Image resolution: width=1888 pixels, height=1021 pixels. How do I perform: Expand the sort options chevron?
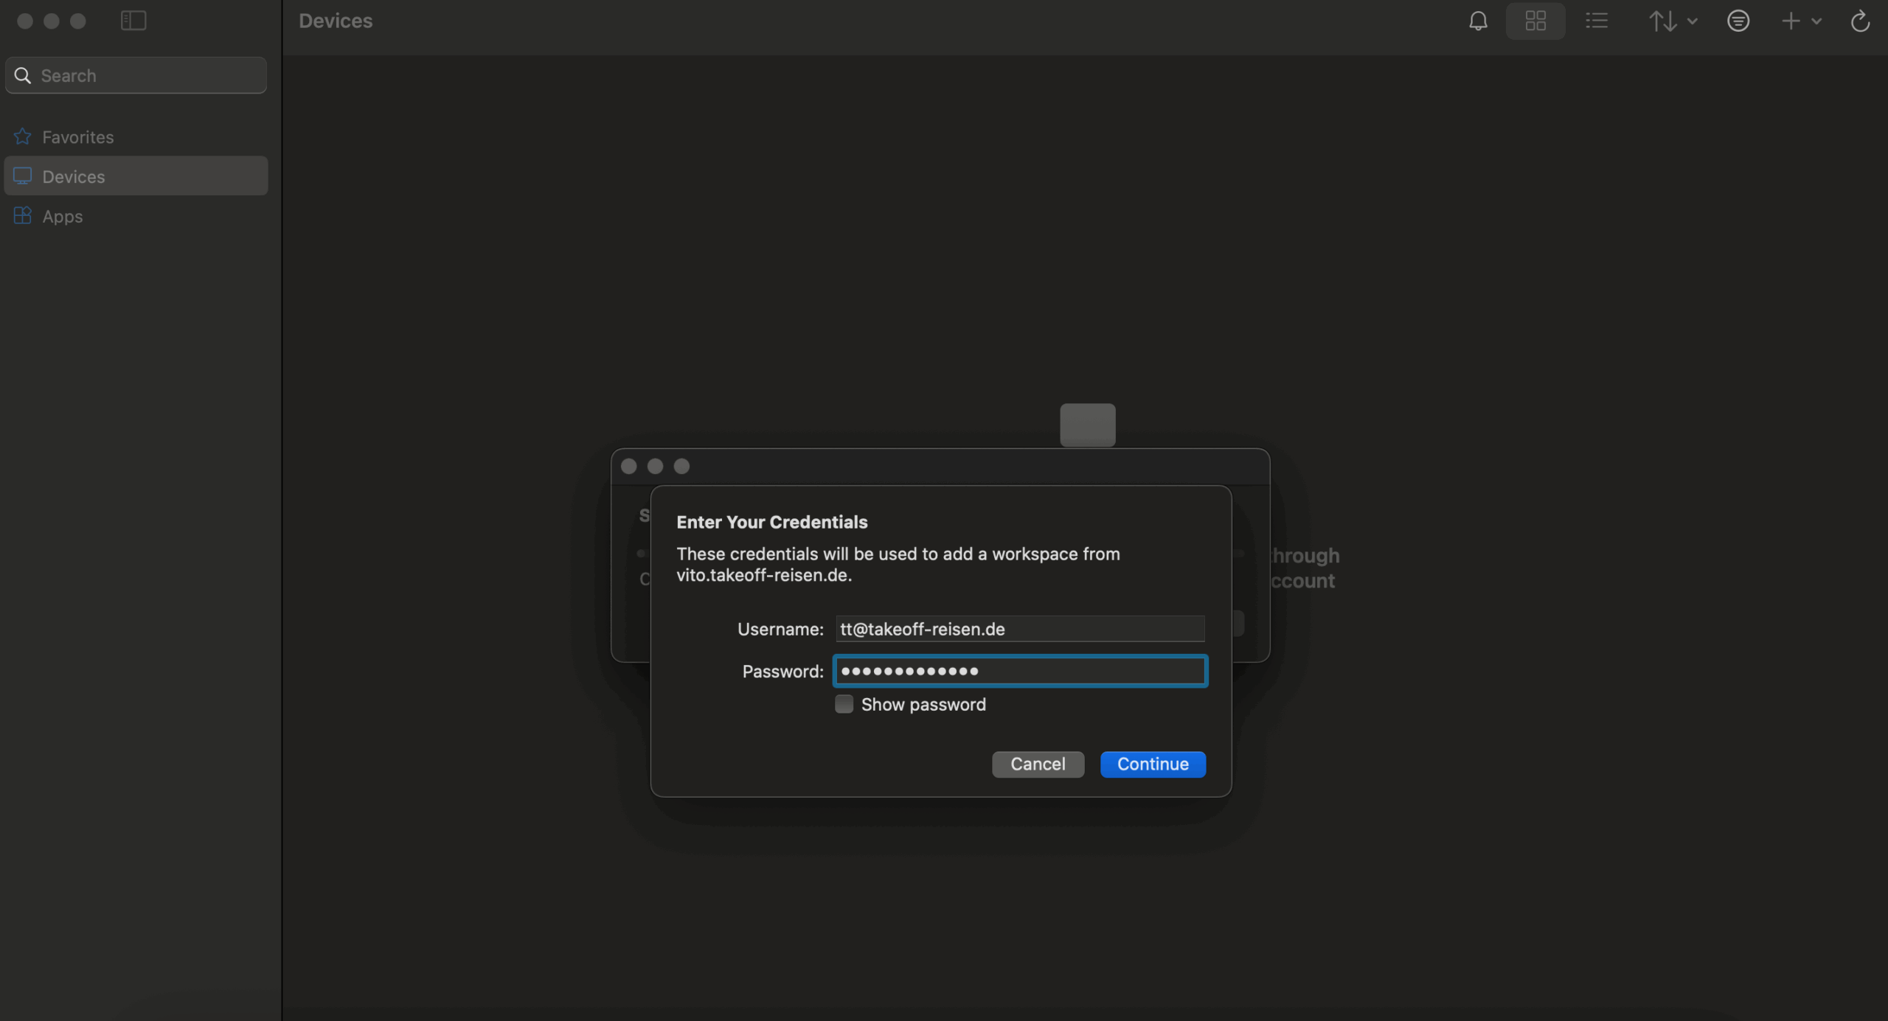[1693, 21]
